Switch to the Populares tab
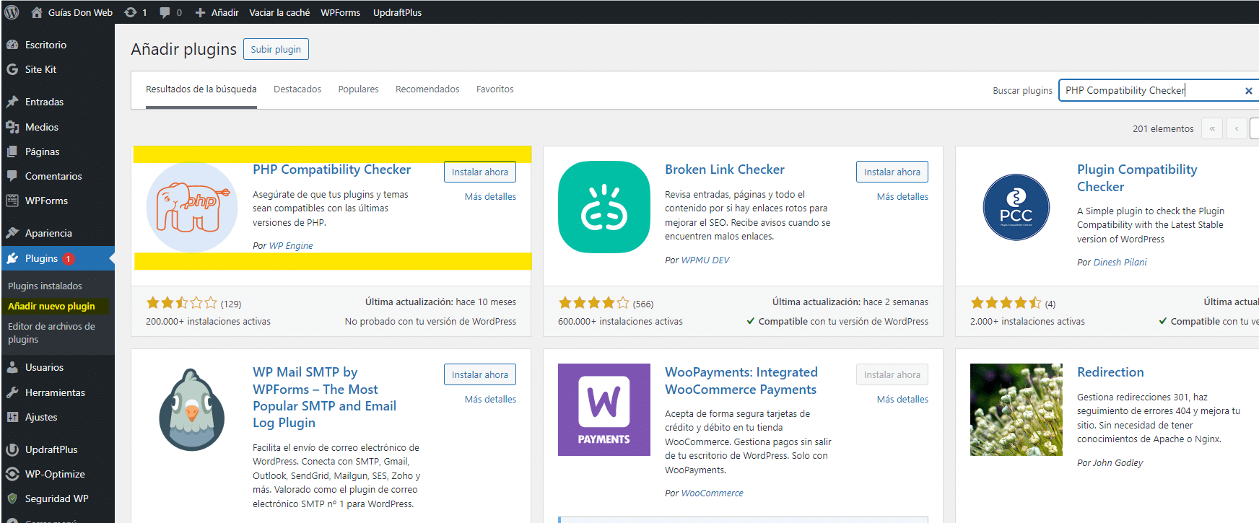Viewport: 1259px width, 523px height. (x=358, y=89)
